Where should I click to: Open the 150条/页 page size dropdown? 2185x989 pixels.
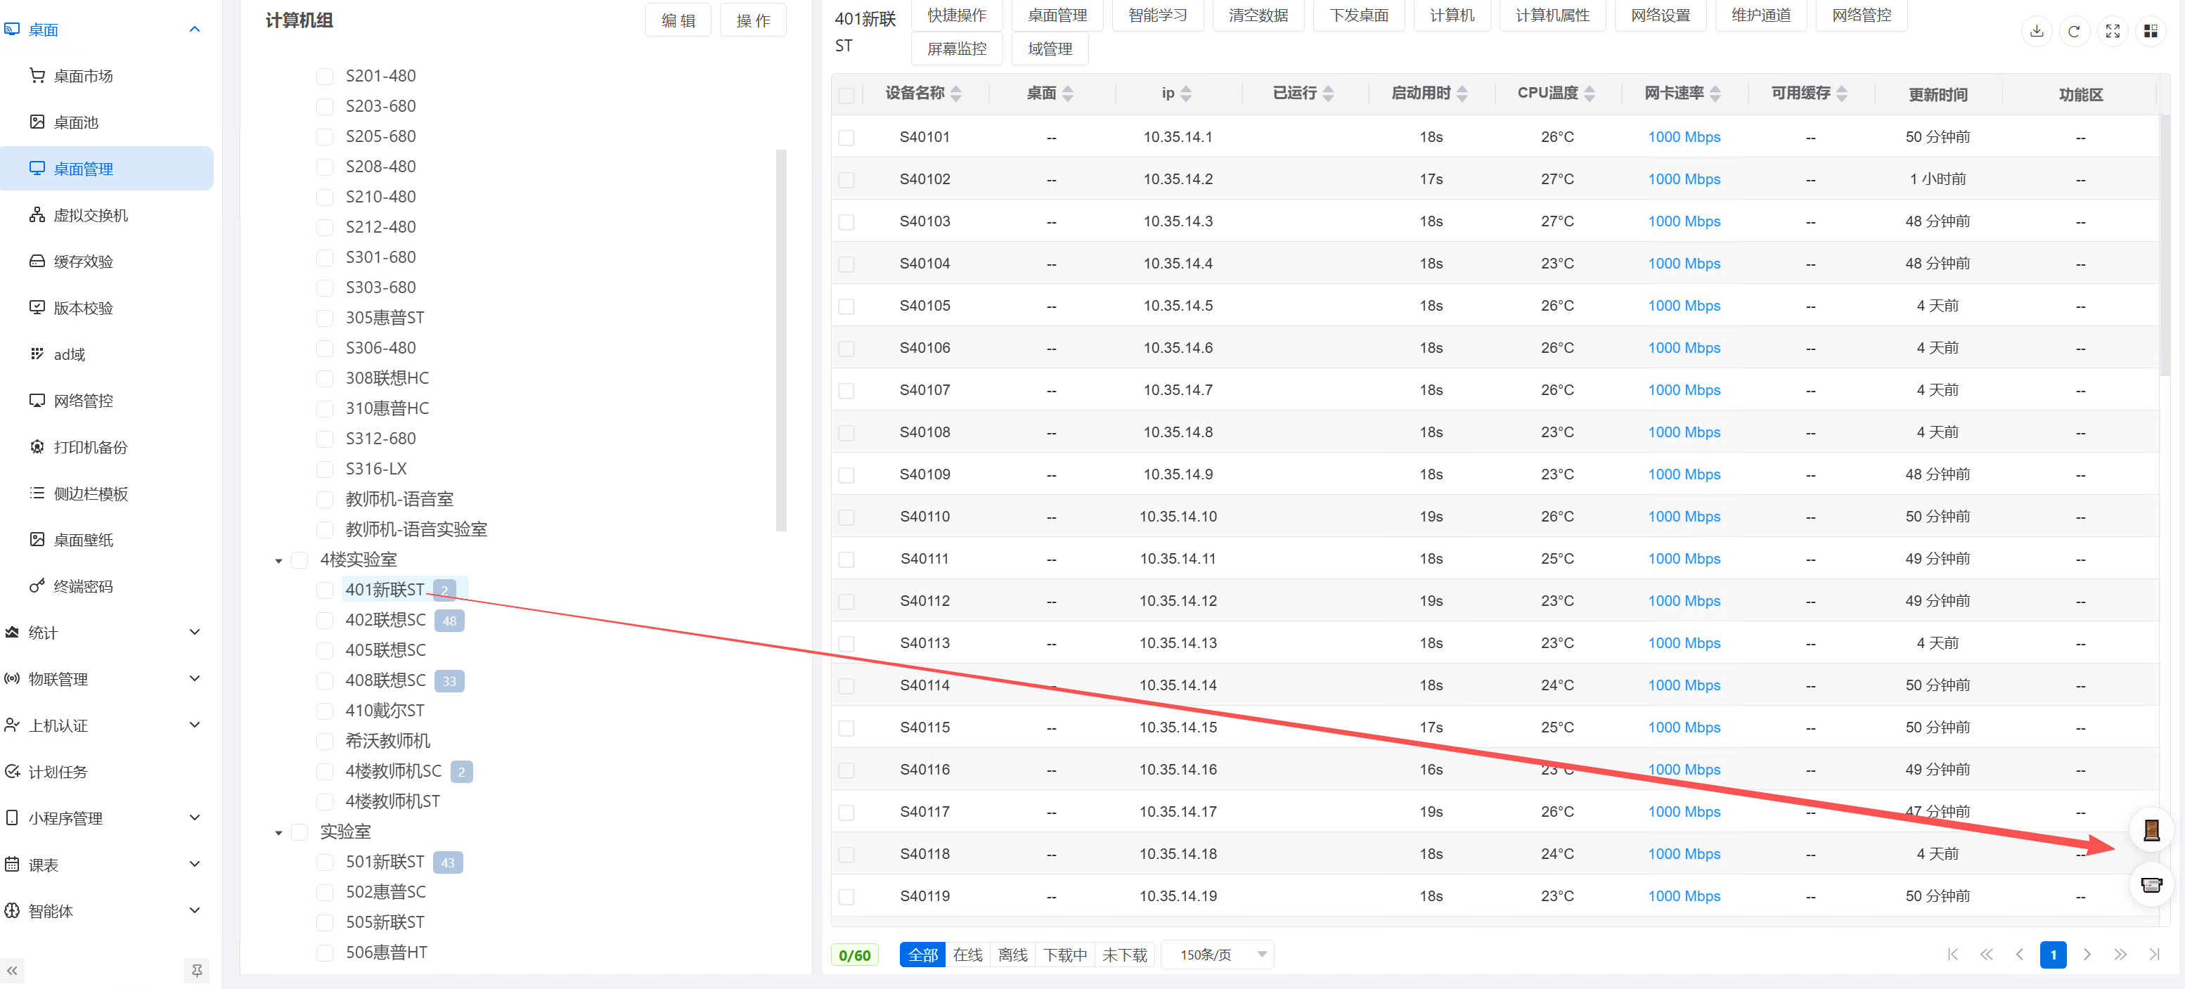pyautogui.click(x=1217, y=955)
